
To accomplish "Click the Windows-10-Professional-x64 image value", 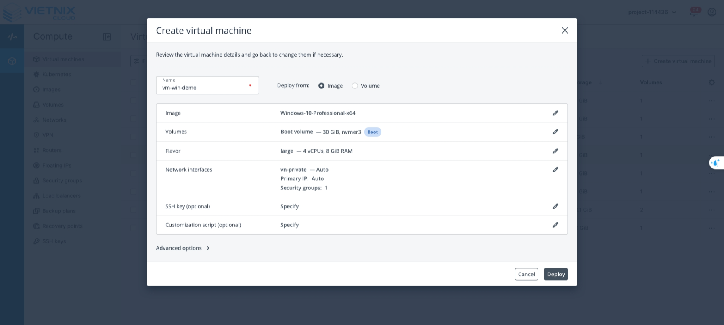I will (318, 113).
